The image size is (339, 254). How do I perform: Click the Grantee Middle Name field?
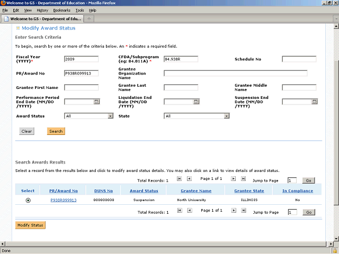[299, 87]
